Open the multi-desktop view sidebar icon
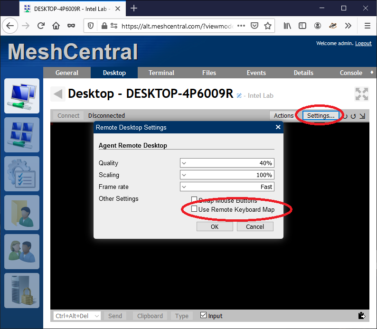Image resolution: width=377 pixels, height=329 pixels. click(22, 135)
